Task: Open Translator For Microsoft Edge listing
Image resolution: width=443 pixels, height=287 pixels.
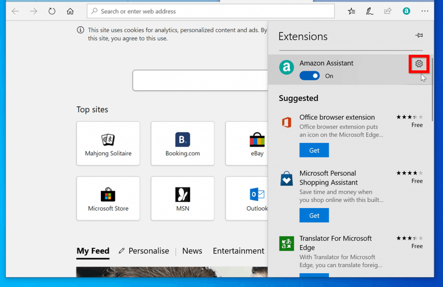Action: pyautogui.click(x=336, y=243)
